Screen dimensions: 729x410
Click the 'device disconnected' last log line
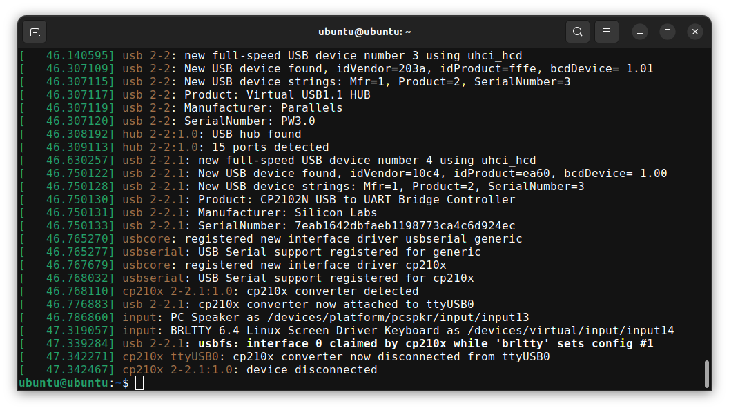pos(198,369)
